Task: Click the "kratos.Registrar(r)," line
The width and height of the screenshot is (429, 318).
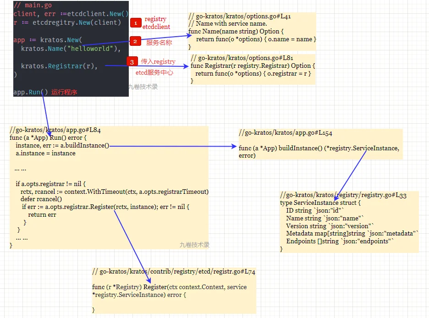Action: pyautogui.click(x=60, y=66)
